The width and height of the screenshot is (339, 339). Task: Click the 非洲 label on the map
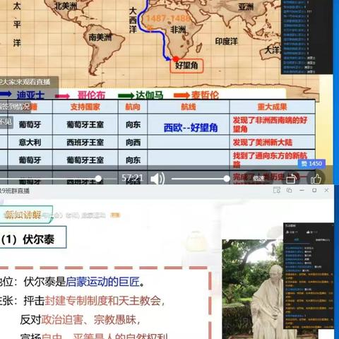(x=178, y=30)
